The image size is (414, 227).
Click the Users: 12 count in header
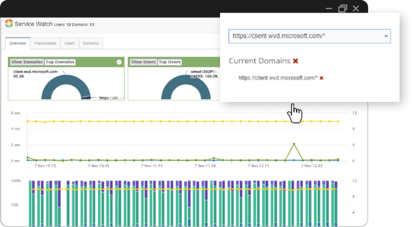[x=62, y=25]
